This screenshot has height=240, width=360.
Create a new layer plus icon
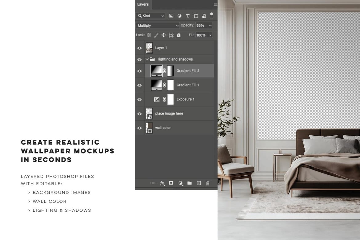point(199,183)
